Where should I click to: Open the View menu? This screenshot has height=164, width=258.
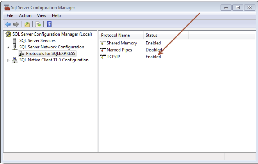42,15
